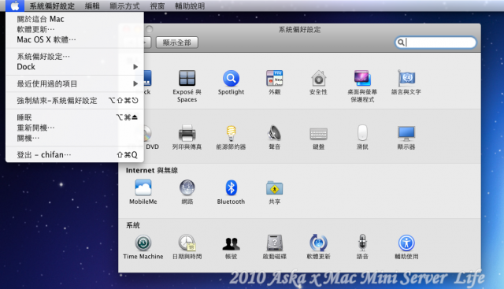Click the Apple logo in menu bar

(15, 6)
